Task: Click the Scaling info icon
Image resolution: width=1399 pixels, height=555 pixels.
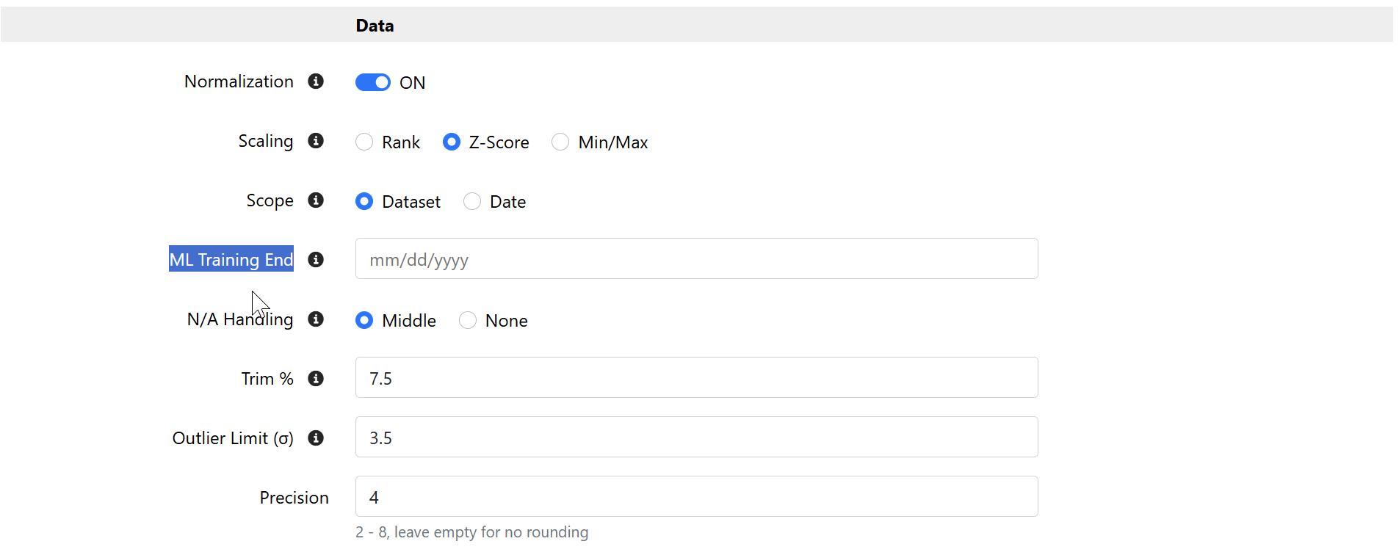Action: 316,141
